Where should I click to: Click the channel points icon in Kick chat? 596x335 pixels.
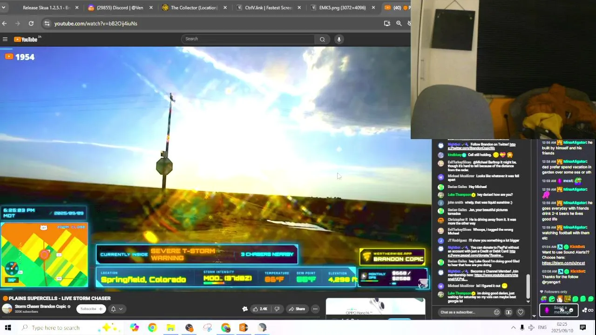[x=585, y=310]
